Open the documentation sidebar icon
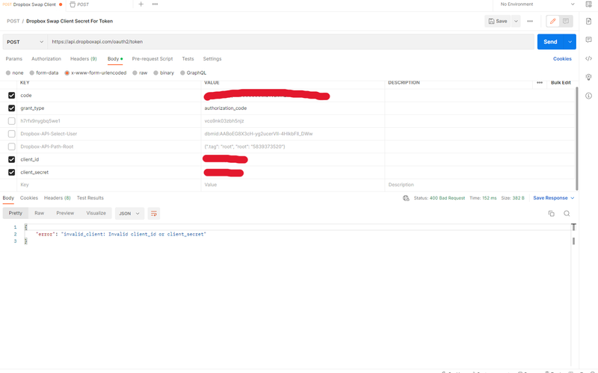 tap(588, 22)
